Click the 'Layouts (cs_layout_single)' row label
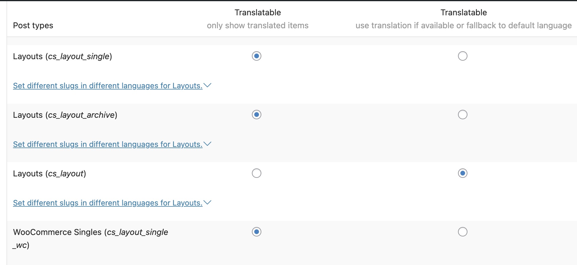 pyautogui.click(x=62, y=56)
